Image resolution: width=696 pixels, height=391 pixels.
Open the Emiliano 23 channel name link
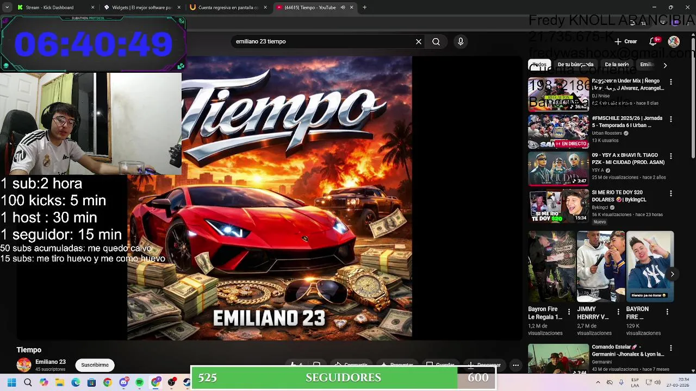(51, 362)
